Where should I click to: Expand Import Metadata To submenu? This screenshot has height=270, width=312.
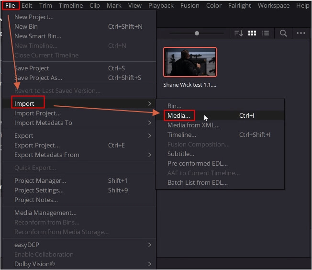click(x=43, y=123)
